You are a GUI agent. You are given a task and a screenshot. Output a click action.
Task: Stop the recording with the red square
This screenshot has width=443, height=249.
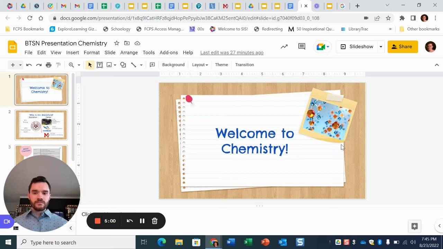click(x=98, y=221)
